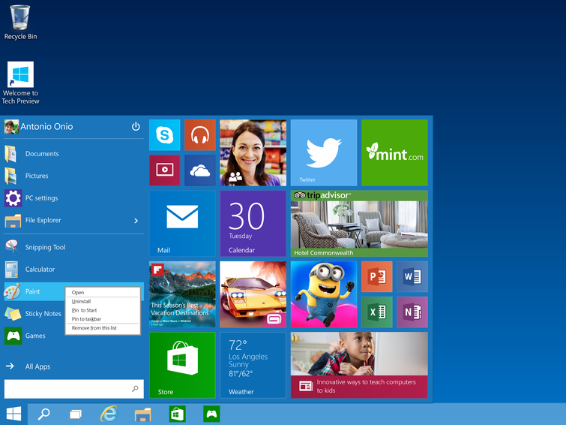Open the OneDrive cloud tile
This screenshot has width=566, height=425.
click(200, 170)
